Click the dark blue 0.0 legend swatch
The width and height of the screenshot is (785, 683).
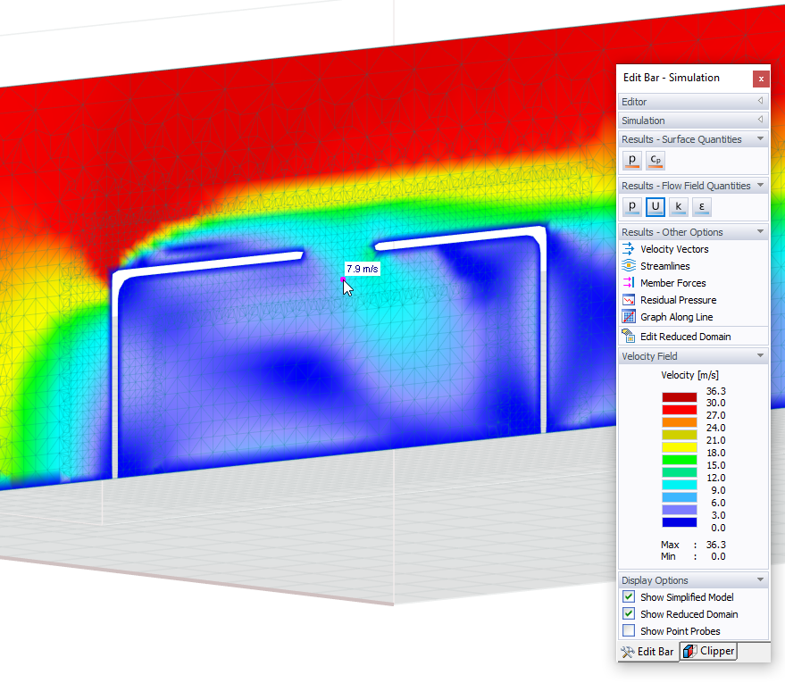(680, 522)
